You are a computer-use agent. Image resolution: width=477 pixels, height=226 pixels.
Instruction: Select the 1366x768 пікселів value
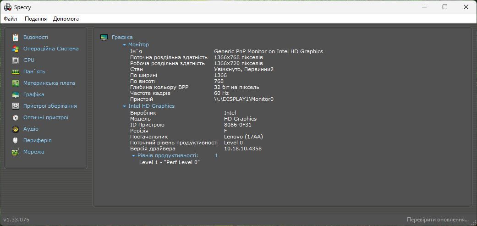[x=238, y=57]
